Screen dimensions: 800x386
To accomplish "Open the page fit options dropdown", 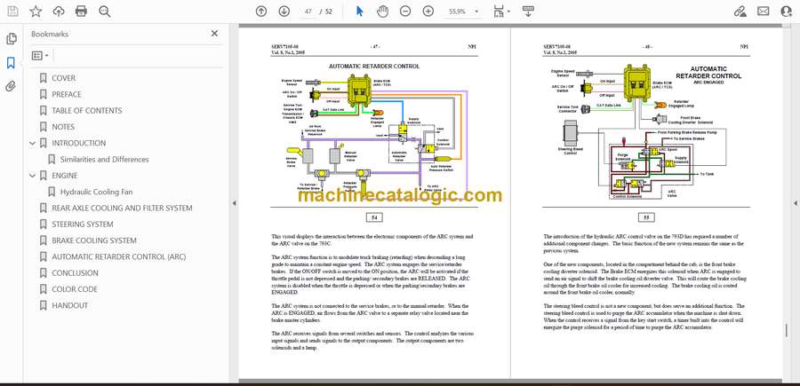I will [x=501, y=12].
